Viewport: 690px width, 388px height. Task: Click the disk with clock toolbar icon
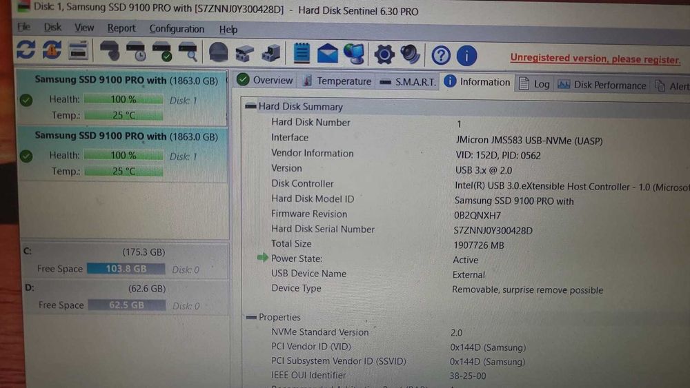point(136,52)
